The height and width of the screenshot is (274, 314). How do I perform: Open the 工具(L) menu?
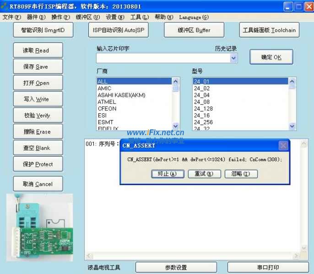(x=140, y=17)
